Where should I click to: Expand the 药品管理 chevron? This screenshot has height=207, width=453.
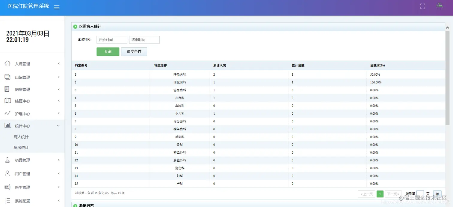click(x=59, y=160)
